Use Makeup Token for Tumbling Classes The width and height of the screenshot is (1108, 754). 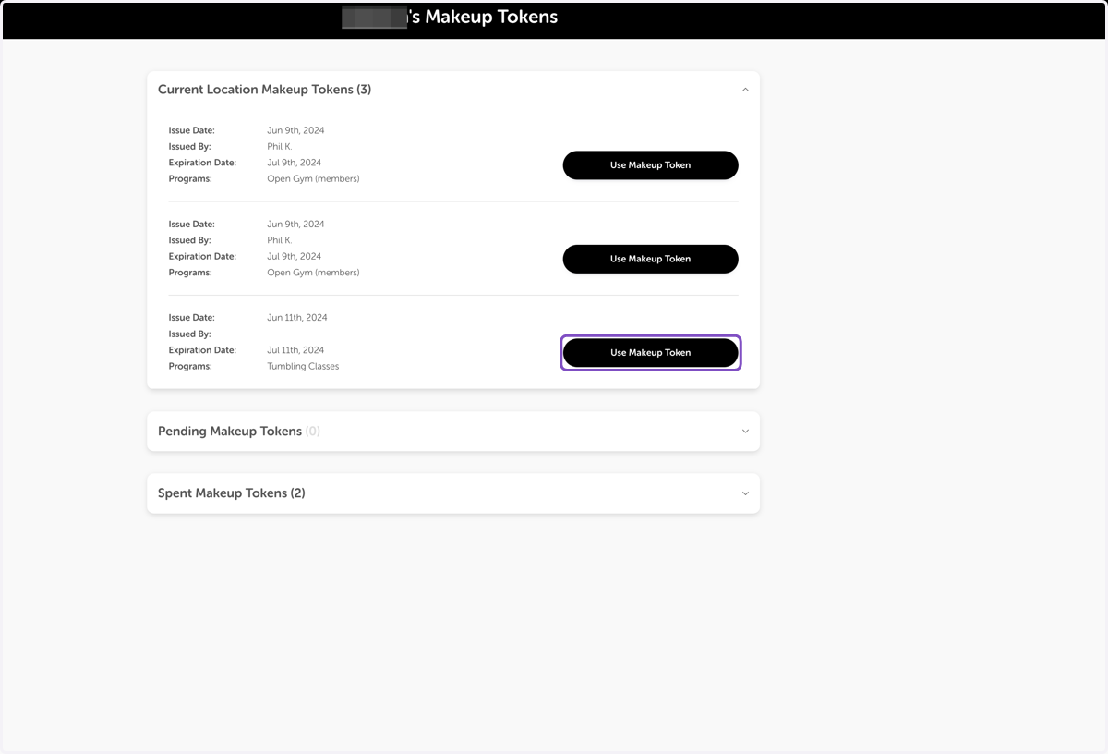650,352
